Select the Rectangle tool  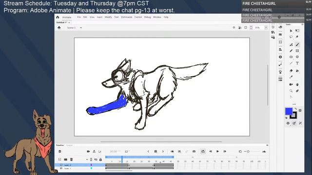[297, 51]
